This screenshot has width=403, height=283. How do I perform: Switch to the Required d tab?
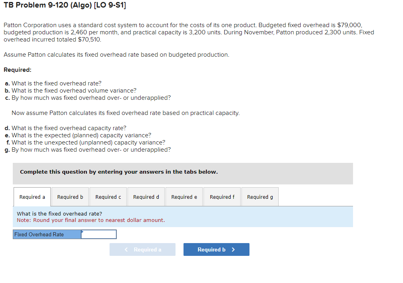(146, 196)
